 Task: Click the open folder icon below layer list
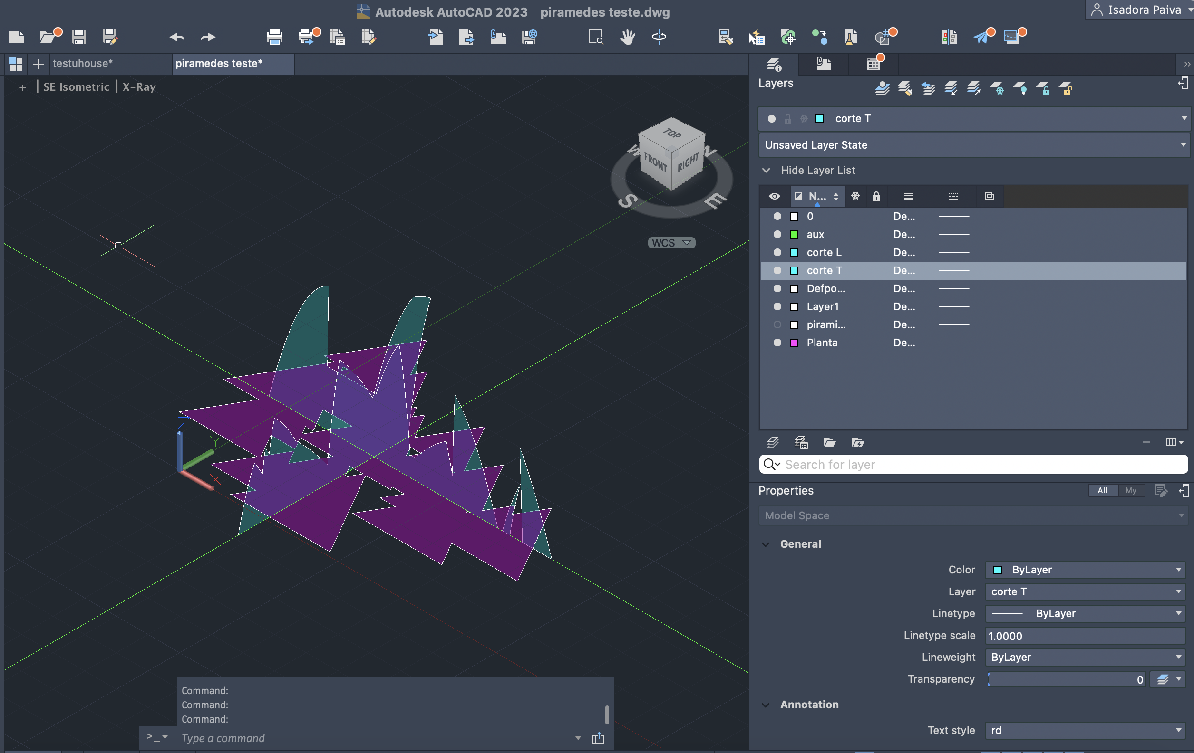pos(829,442)
